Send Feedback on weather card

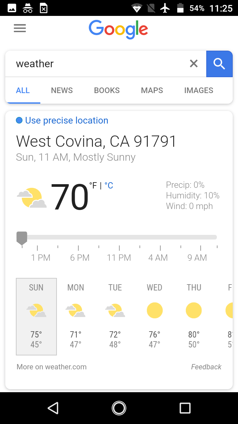(x=206, y=367)
